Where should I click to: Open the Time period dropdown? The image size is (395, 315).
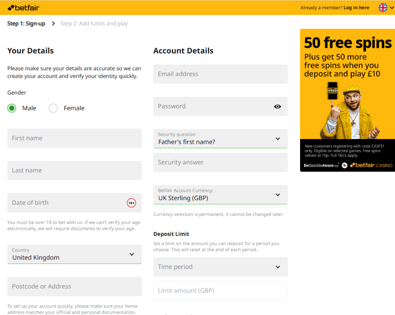point(220,267)
